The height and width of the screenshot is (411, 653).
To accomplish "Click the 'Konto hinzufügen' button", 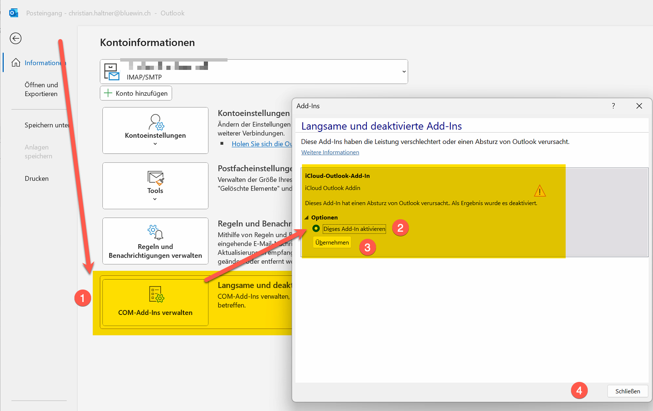I will (x=136, y=93).
